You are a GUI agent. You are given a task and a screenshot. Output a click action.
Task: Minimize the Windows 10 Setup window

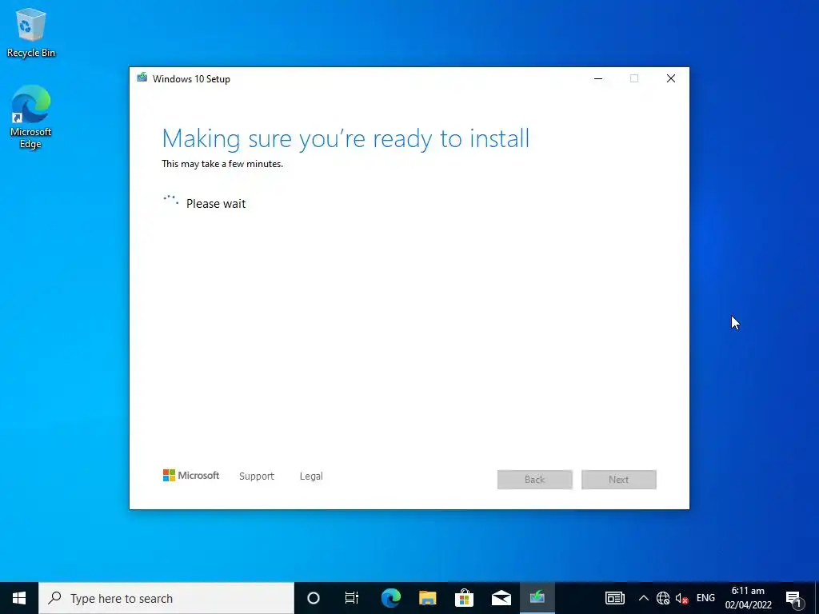click(598, 78)
